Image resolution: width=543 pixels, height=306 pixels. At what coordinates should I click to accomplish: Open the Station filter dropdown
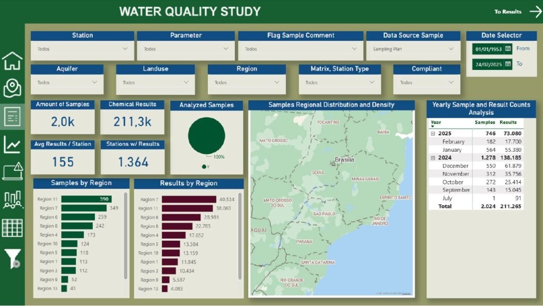[125, 49]
